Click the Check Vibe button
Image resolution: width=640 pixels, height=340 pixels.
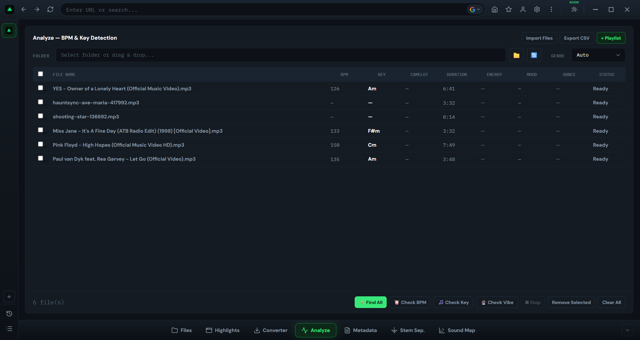coord(497,302)
